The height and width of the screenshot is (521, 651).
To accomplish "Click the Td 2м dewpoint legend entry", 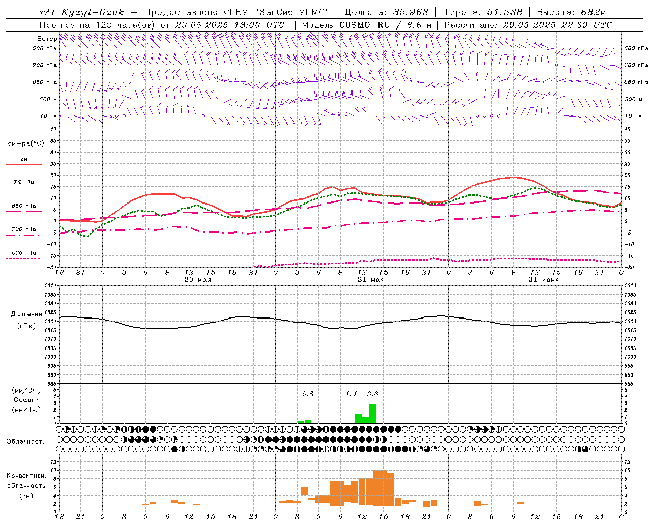I will (24, 182).
